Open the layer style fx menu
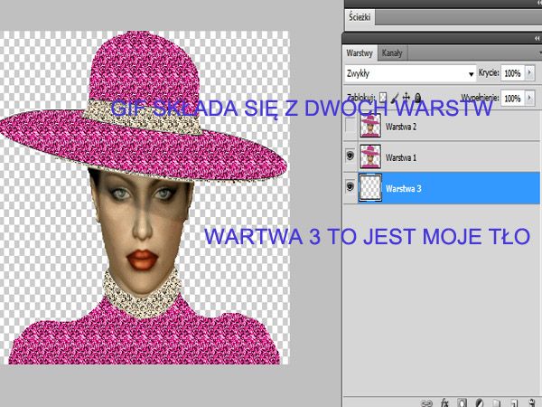 [x=443, y=401]
